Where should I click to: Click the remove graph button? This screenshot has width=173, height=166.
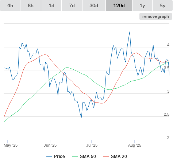tap(155, 16)
